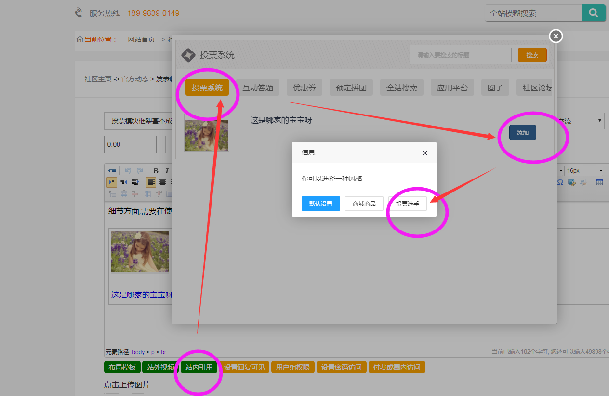This screenshot has height=396, width=609.
Task: Click the 全站模糊搜索 search field
Action: pyautogui.click(x=532, y=13)
